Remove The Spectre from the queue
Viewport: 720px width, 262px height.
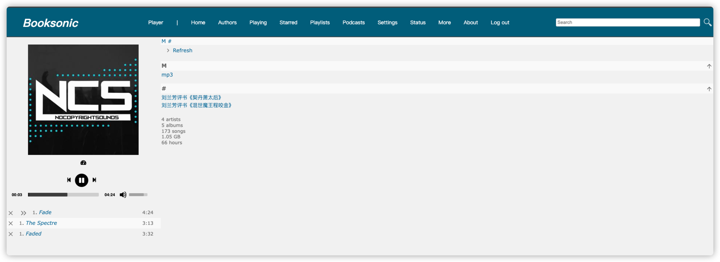coord(11,223)
